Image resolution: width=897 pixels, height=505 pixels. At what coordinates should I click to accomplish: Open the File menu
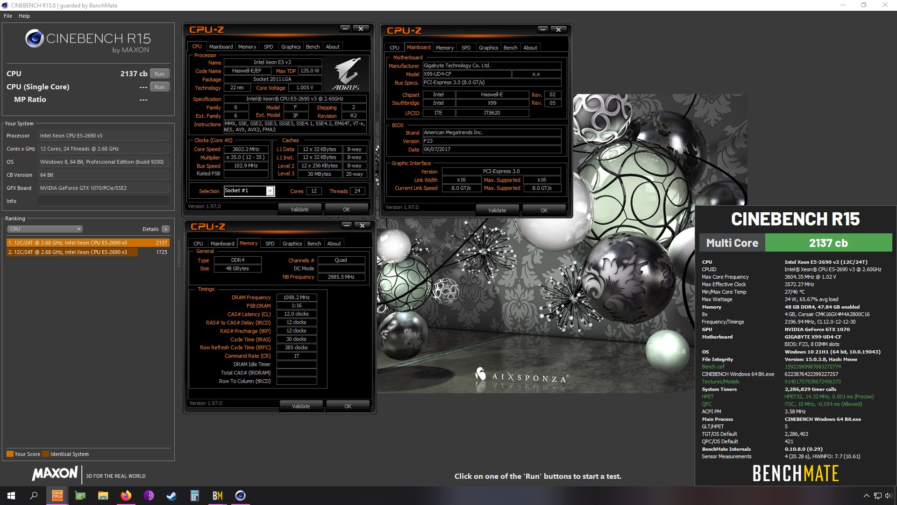[x=8, y=16]
